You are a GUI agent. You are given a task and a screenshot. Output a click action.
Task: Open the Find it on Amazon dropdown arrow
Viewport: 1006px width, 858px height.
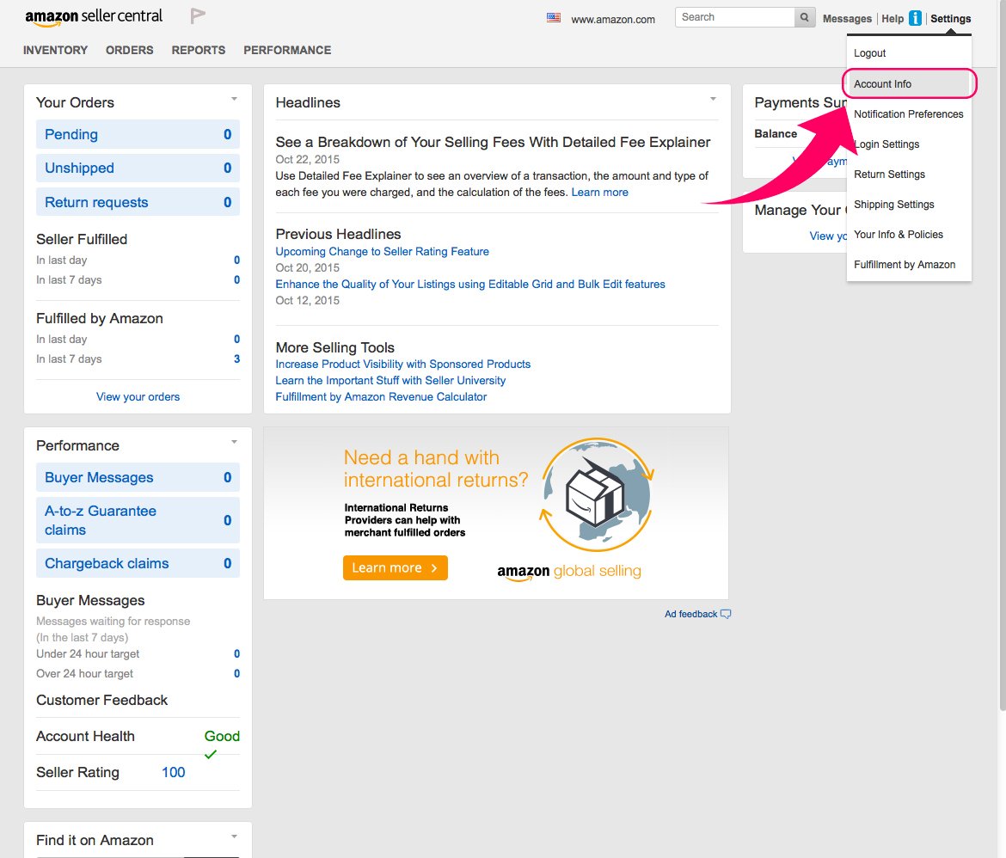tap(234, 837)
